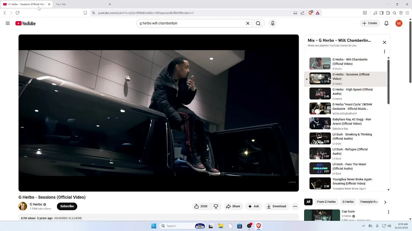Open Windows Start menu
The width and height of the screenshot is (412, 231).
(154, 226)
